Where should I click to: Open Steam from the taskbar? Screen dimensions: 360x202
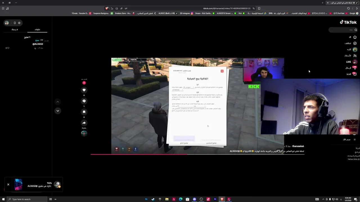point(153,199)
